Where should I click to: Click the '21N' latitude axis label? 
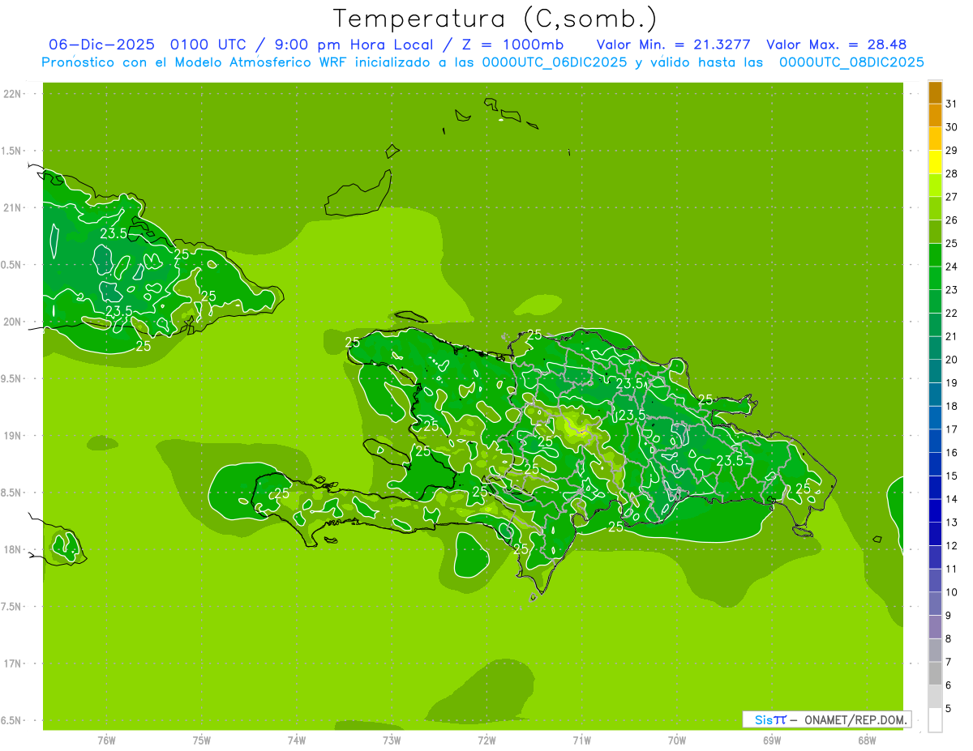12,207
